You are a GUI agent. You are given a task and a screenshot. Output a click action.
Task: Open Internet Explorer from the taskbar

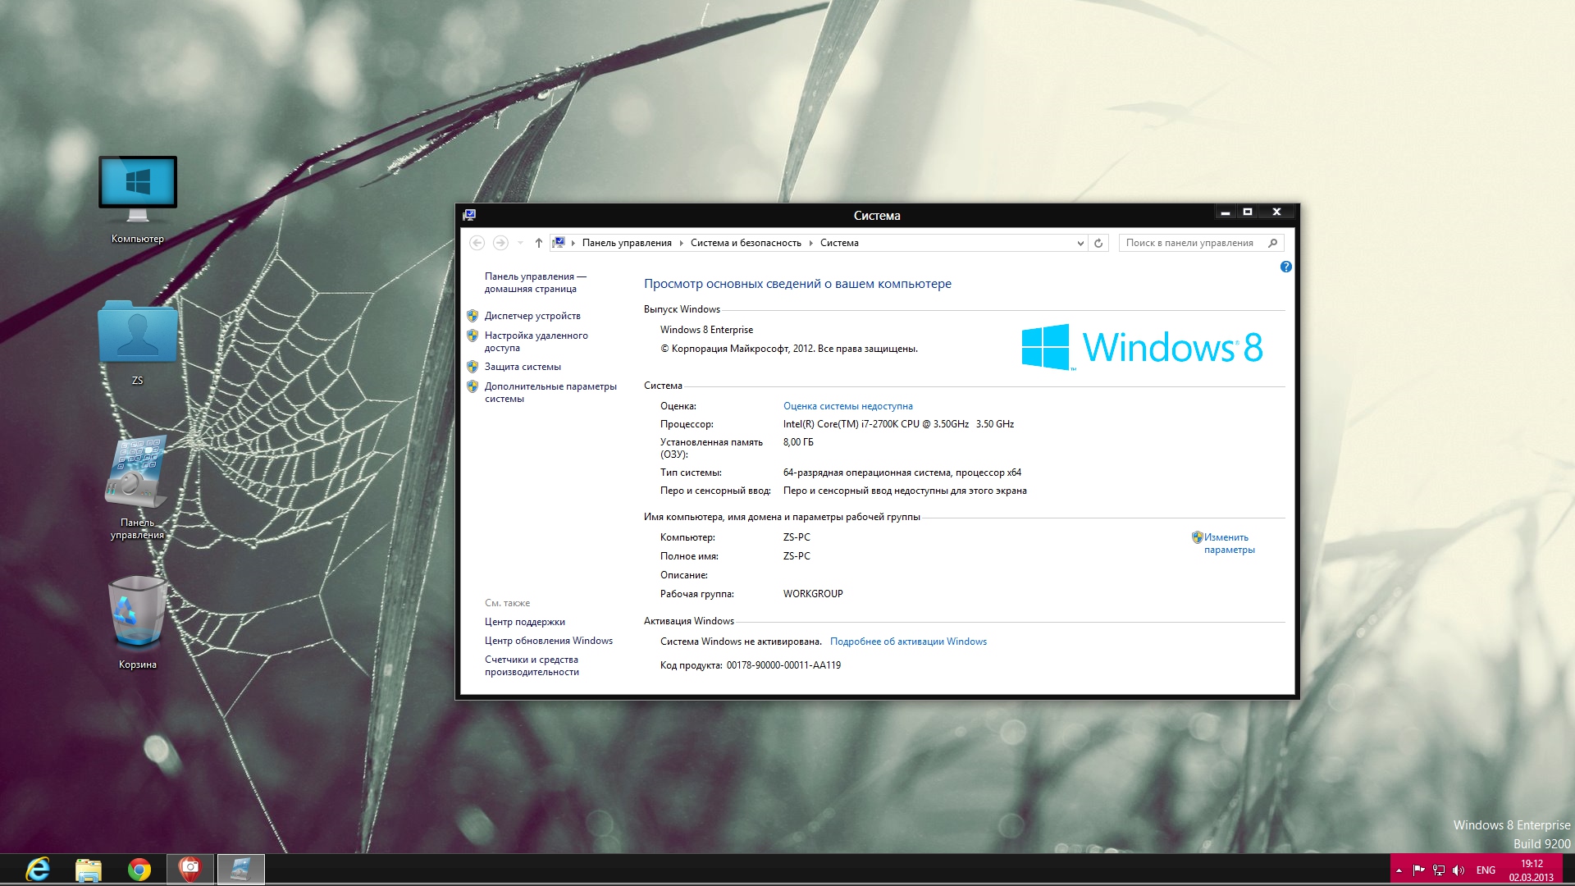38,869
